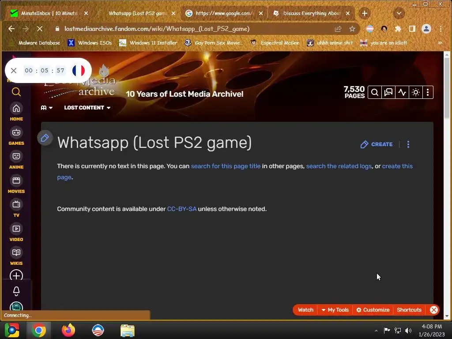This screenshot has height=339, width=452.
Task: Click Watch in the bottom toolbar
Action: pyautogui.click(x=305, y=310)
